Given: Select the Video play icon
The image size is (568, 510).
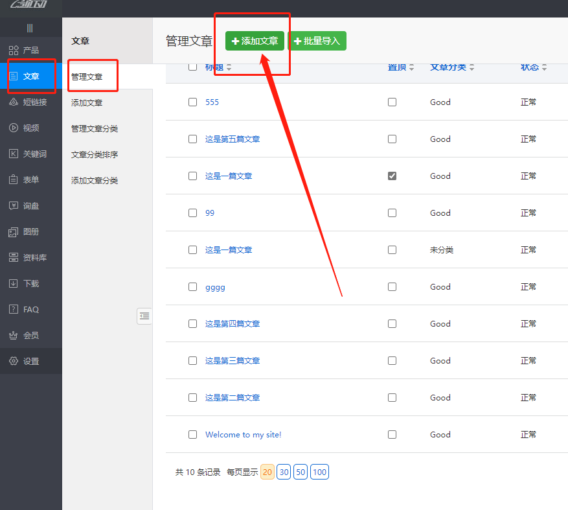Looking at the screenshot, I should click(14, 128).
